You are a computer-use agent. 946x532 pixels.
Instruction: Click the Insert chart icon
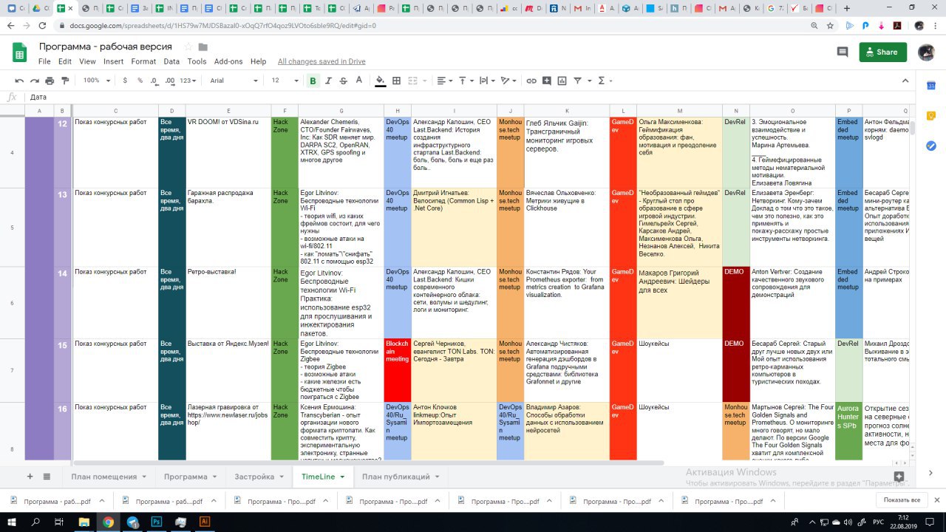[562, 81]
